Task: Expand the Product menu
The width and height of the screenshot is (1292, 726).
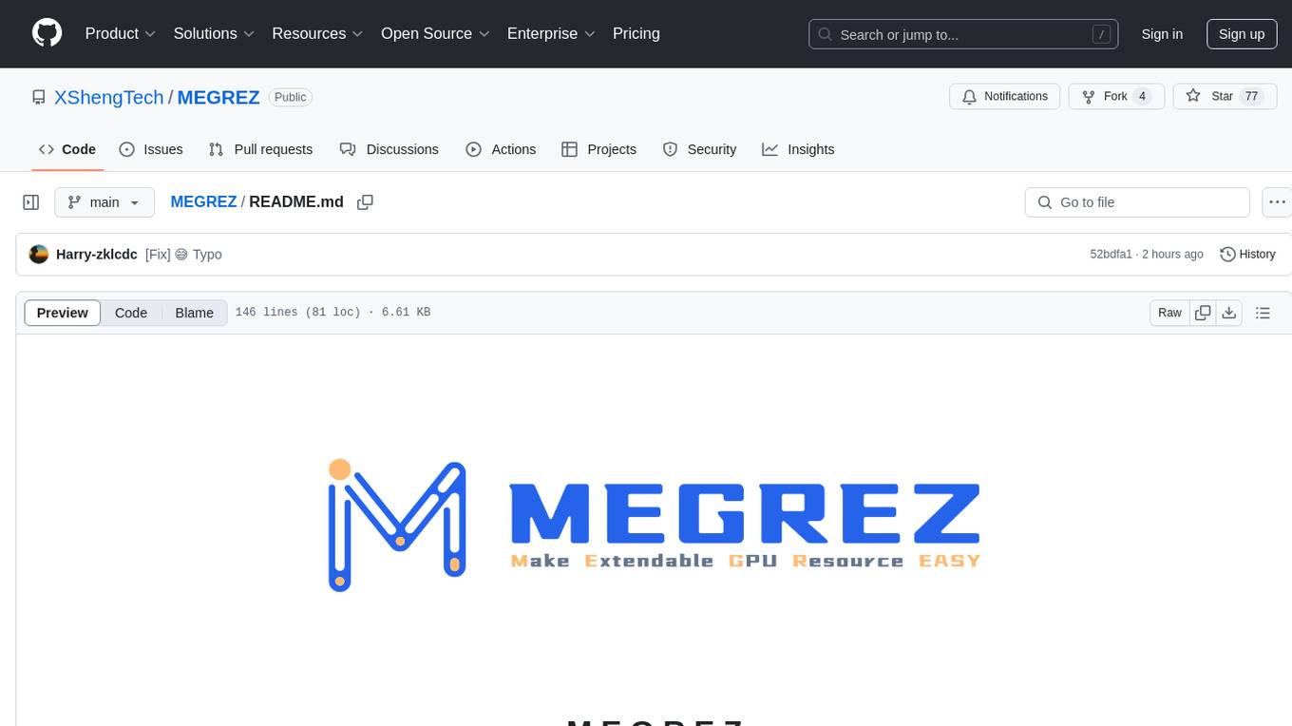Action: click(x=121, y=33)
